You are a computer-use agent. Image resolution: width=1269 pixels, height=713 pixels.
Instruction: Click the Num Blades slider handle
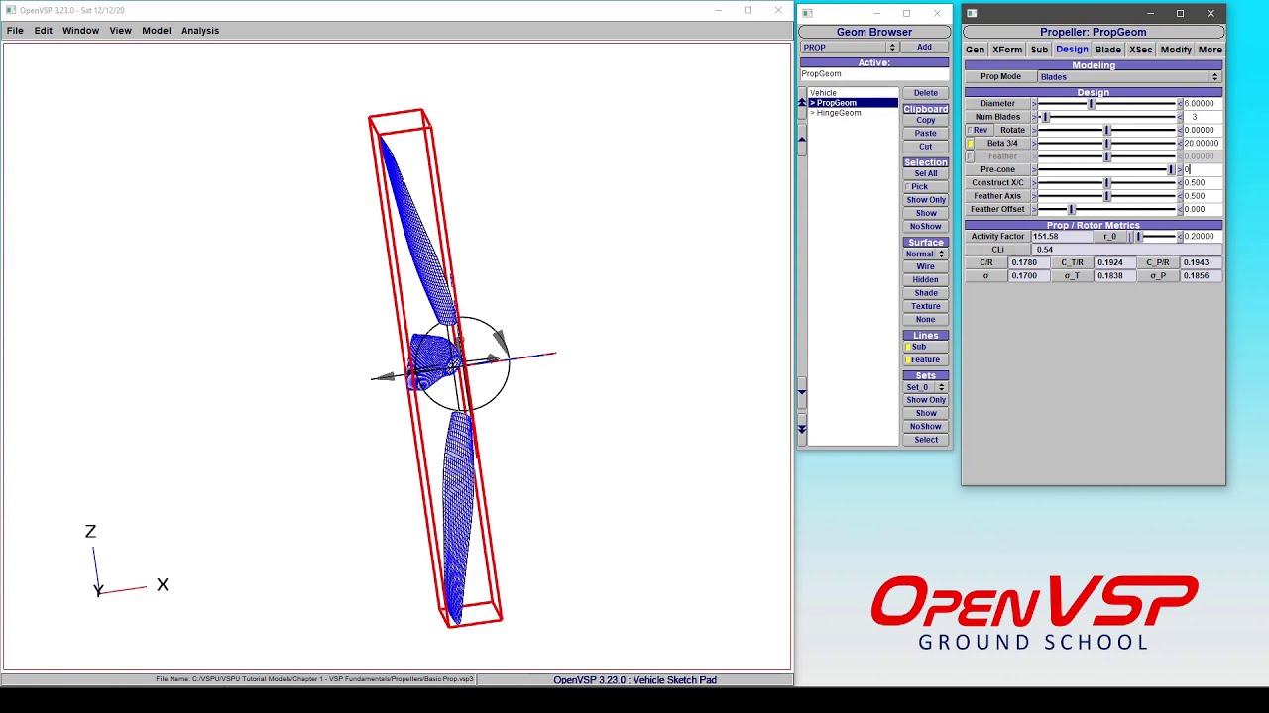click(1045, 117)
